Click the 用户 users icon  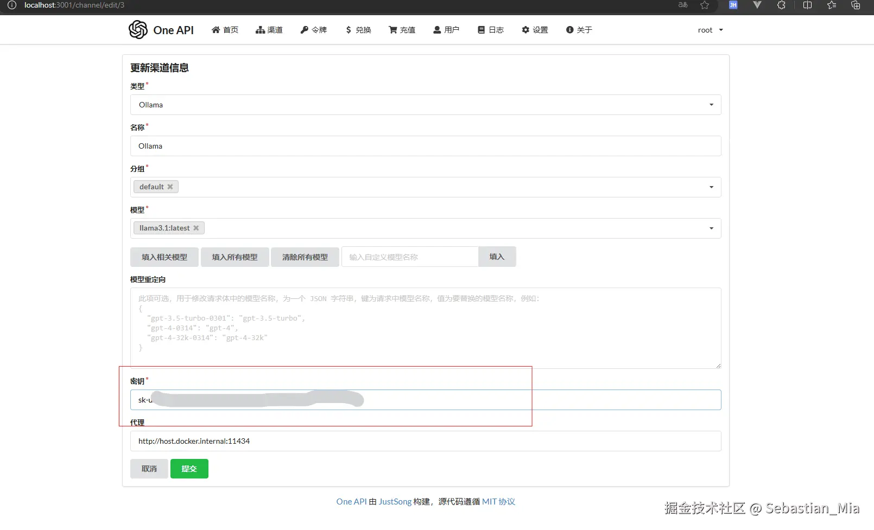436,30
